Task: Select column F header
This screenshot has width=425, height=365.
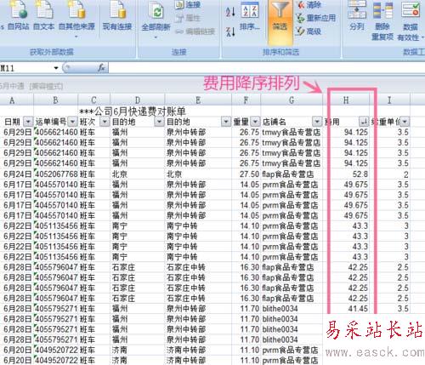Action: (x=246, y=100)
